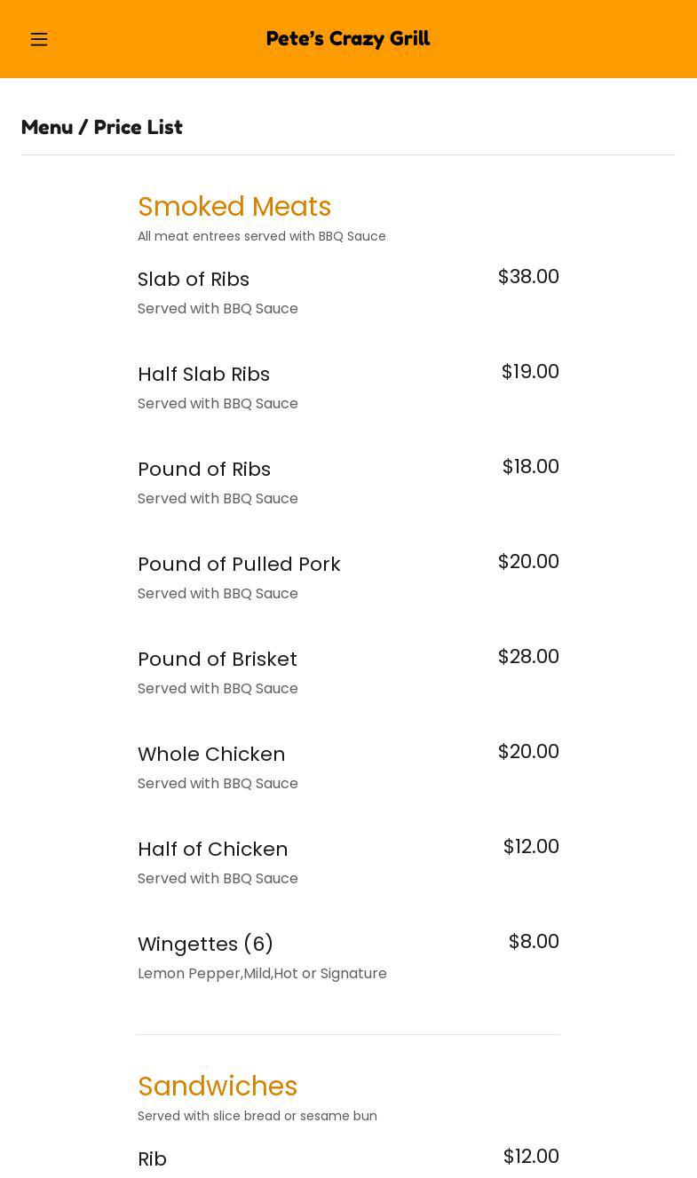697x1178 pixels.
Task: Click the Half Slab Ribs item
Action: [203, 375]
